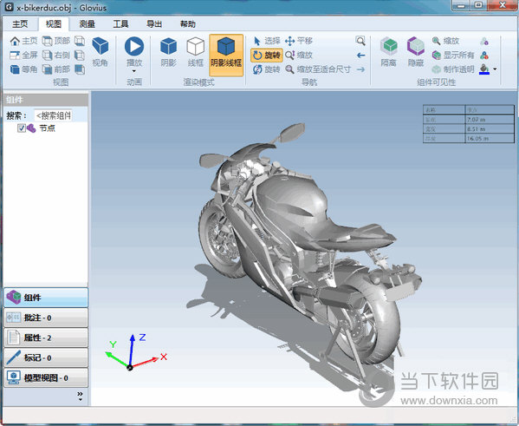This screenshot has width=519, height=426.
Task: Start animation with the 播放 play button
Action: point(134,47)
